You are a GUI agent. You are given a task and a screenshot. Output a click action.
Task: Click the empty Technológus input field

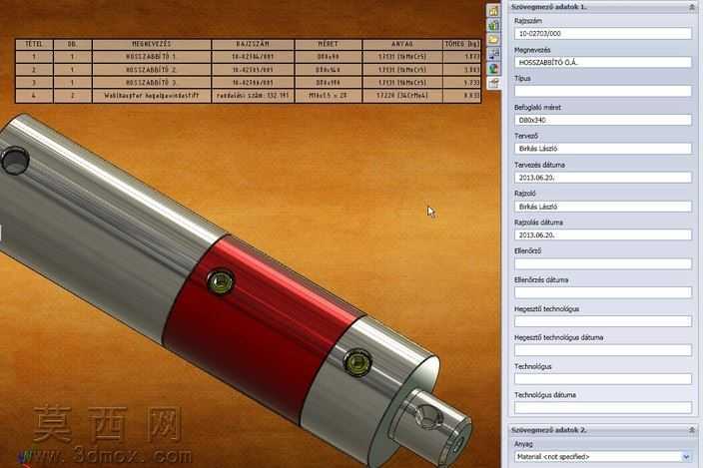tap(602, 379)
